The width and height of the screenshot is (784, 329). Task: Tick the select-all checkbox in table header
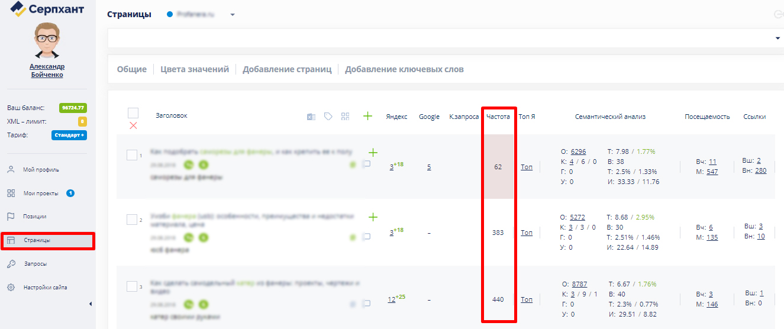[x=133, y=113]
